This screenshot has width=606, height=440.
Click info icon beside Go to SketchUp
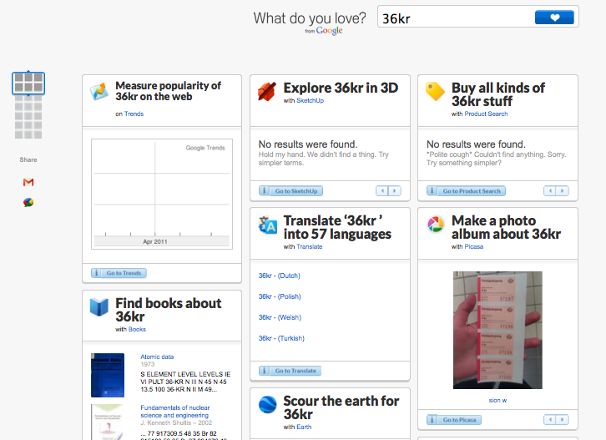264,191
